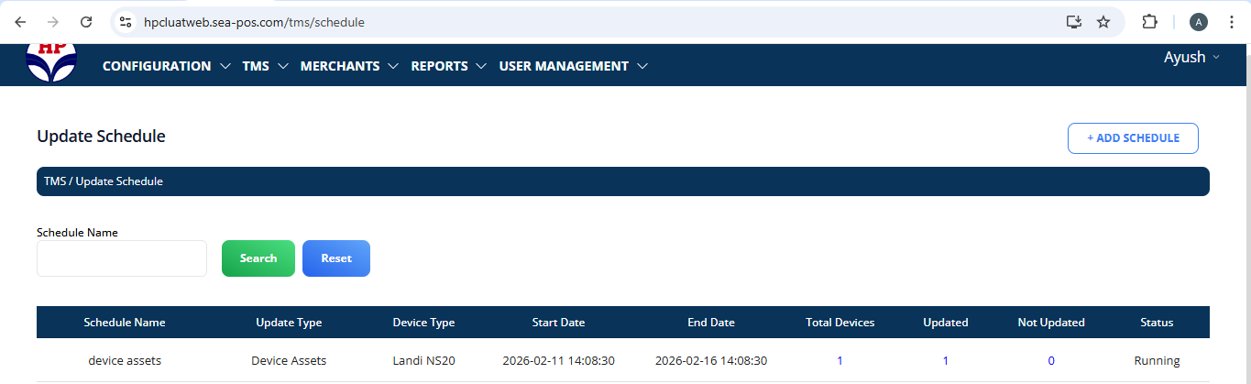This screenshot has height=384, width=1251.
Task: Click the HP logo in header
Action: [51, 60]
